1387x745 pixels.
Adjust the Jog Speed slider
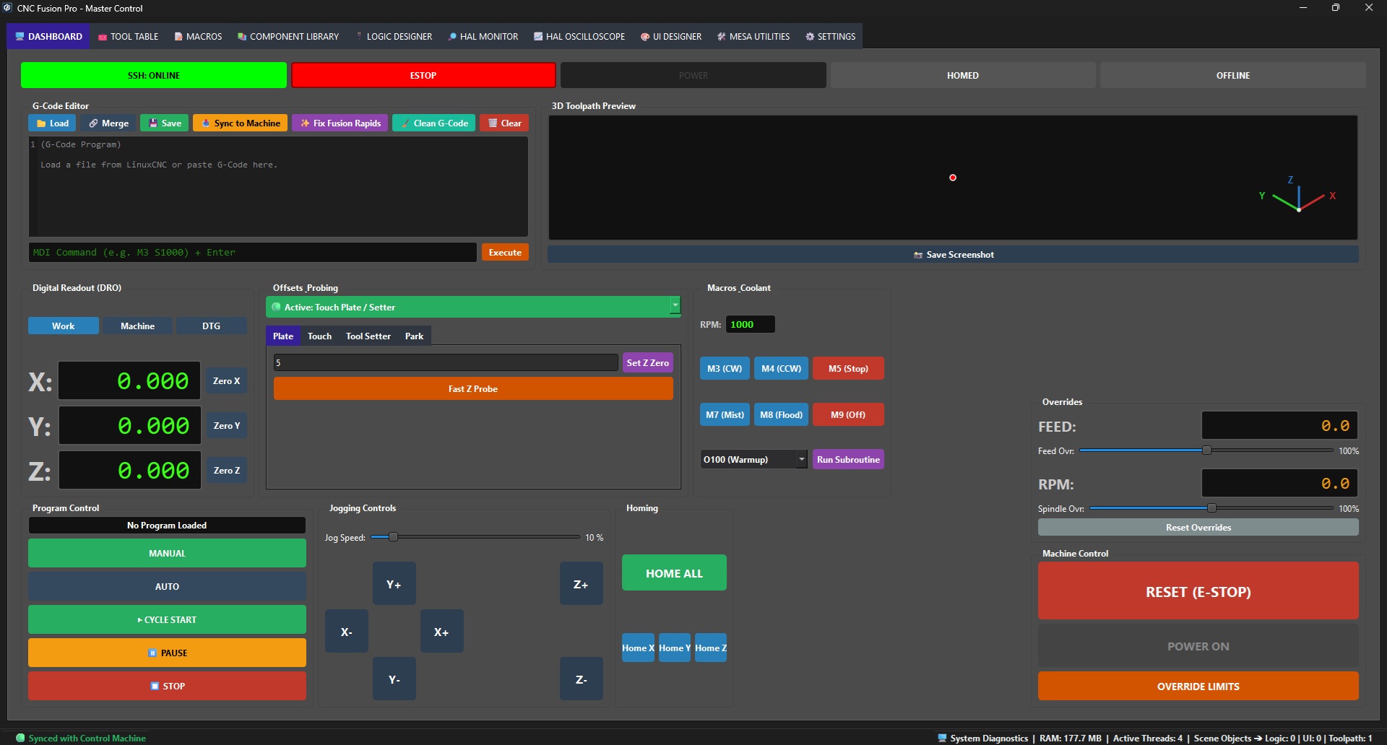point(475,537)
